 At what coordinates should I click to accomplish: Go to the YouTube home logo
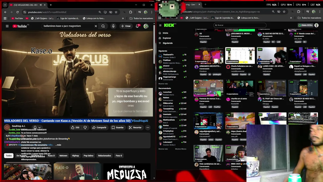20,26
